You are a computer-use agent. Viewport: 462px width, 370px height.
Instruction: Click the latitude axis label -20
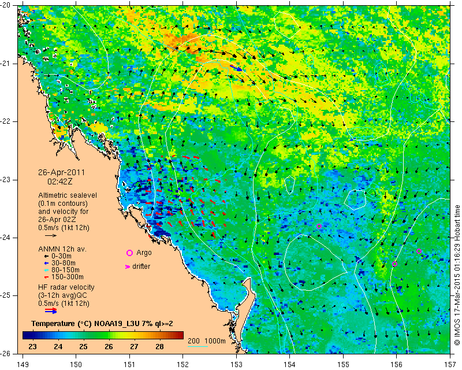point(6,5)
